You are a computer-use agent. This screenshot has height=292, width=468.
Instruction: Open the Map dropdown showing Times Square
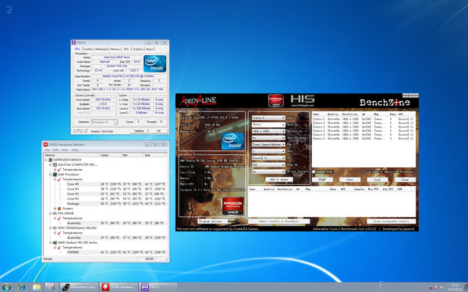coord(268,145)
